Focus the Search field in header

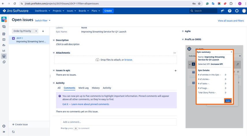[x=203, y=11]
